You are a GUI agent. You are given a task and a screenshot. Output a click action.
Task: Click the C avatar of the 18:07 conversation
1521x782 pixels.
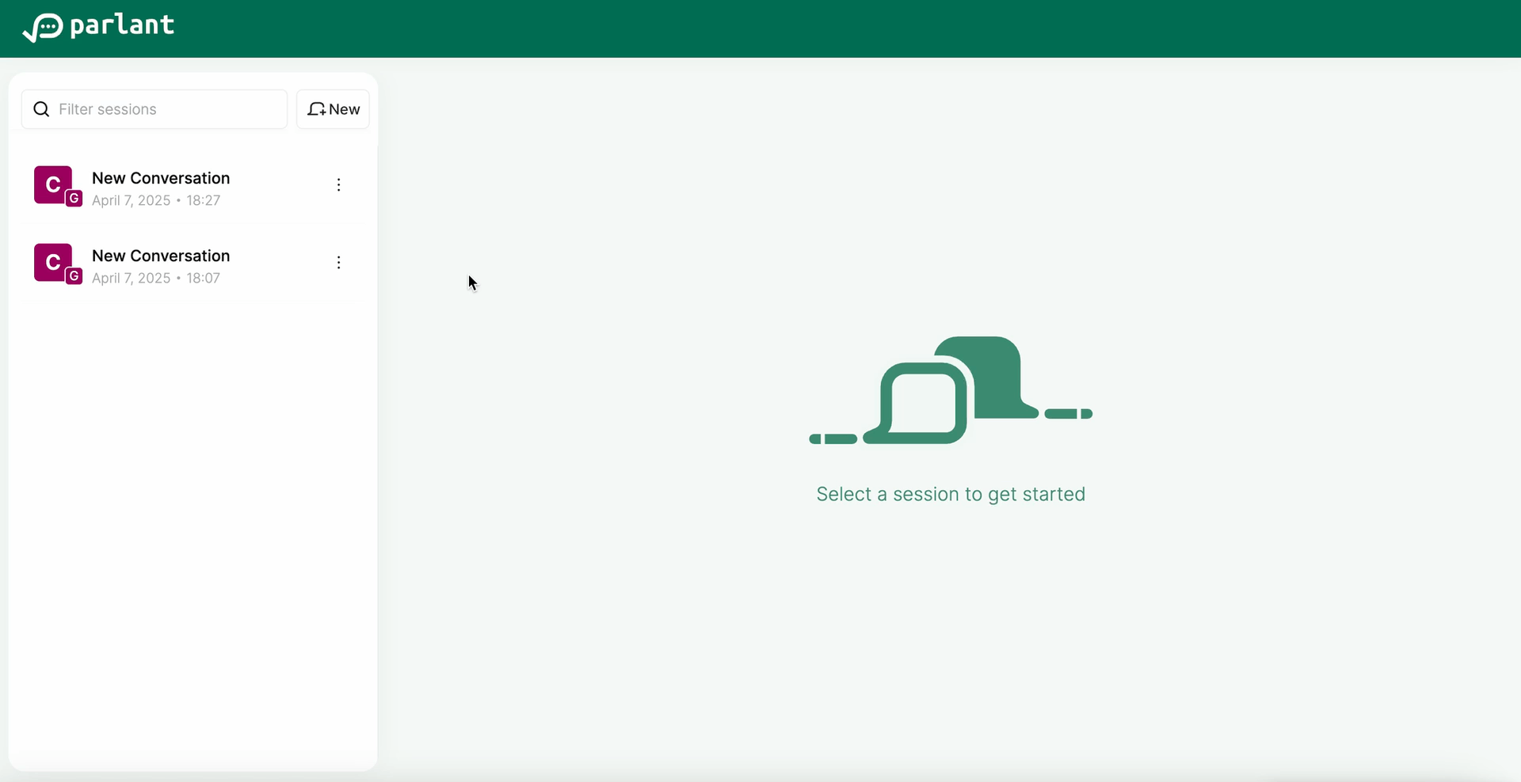pos(52,261)
